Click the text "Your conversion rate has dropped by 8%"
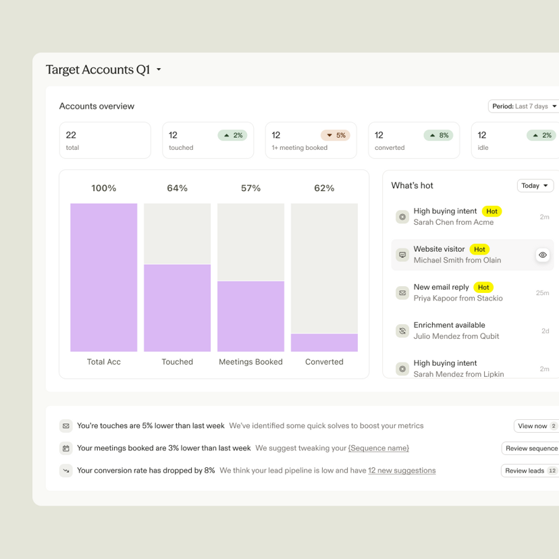The image size is (559, 559). pyautogui.click(x=146, y=471)
